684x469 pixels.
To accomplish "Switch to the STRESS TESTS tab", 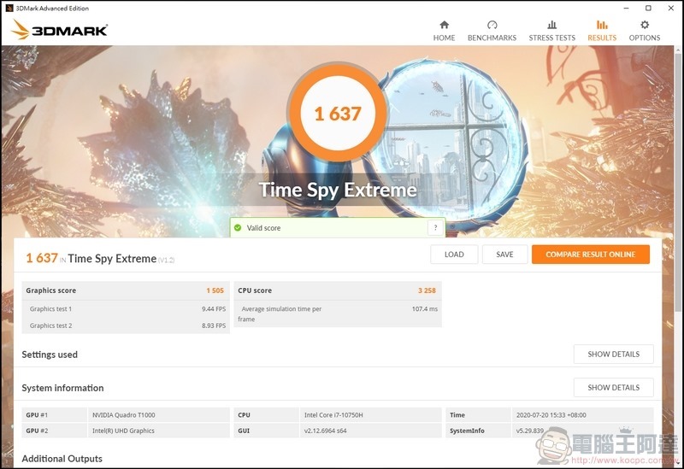I will coord(551,31).
